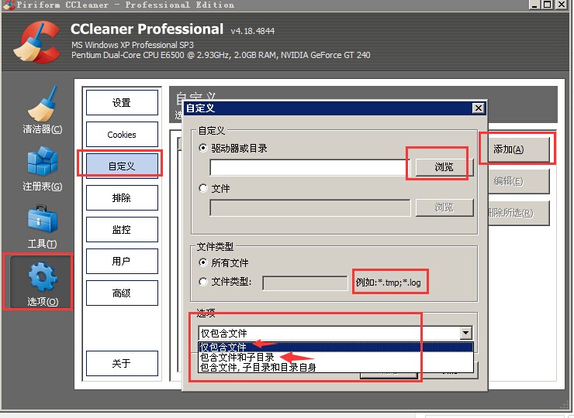Click the 浏览 button for drive path
574x418 pixels.
tap(443, 167)
